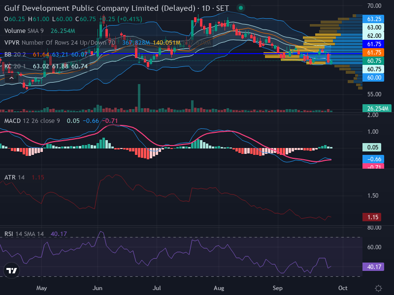Screen dimensions: 394x295
Task: Click the 62.00 white price label
Action: point(373,35)
